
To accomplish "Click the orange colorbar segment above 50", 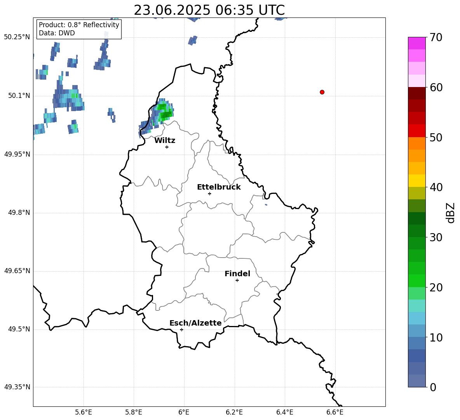I will coord(417,143).
